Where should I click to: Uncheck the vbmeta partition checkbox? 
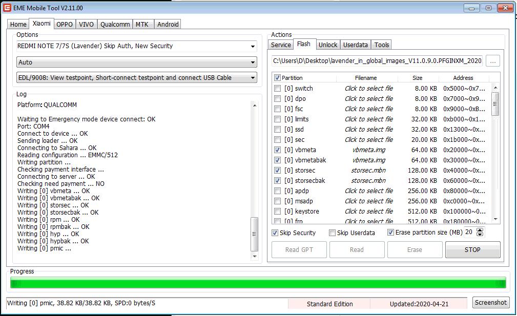point(278,150)
